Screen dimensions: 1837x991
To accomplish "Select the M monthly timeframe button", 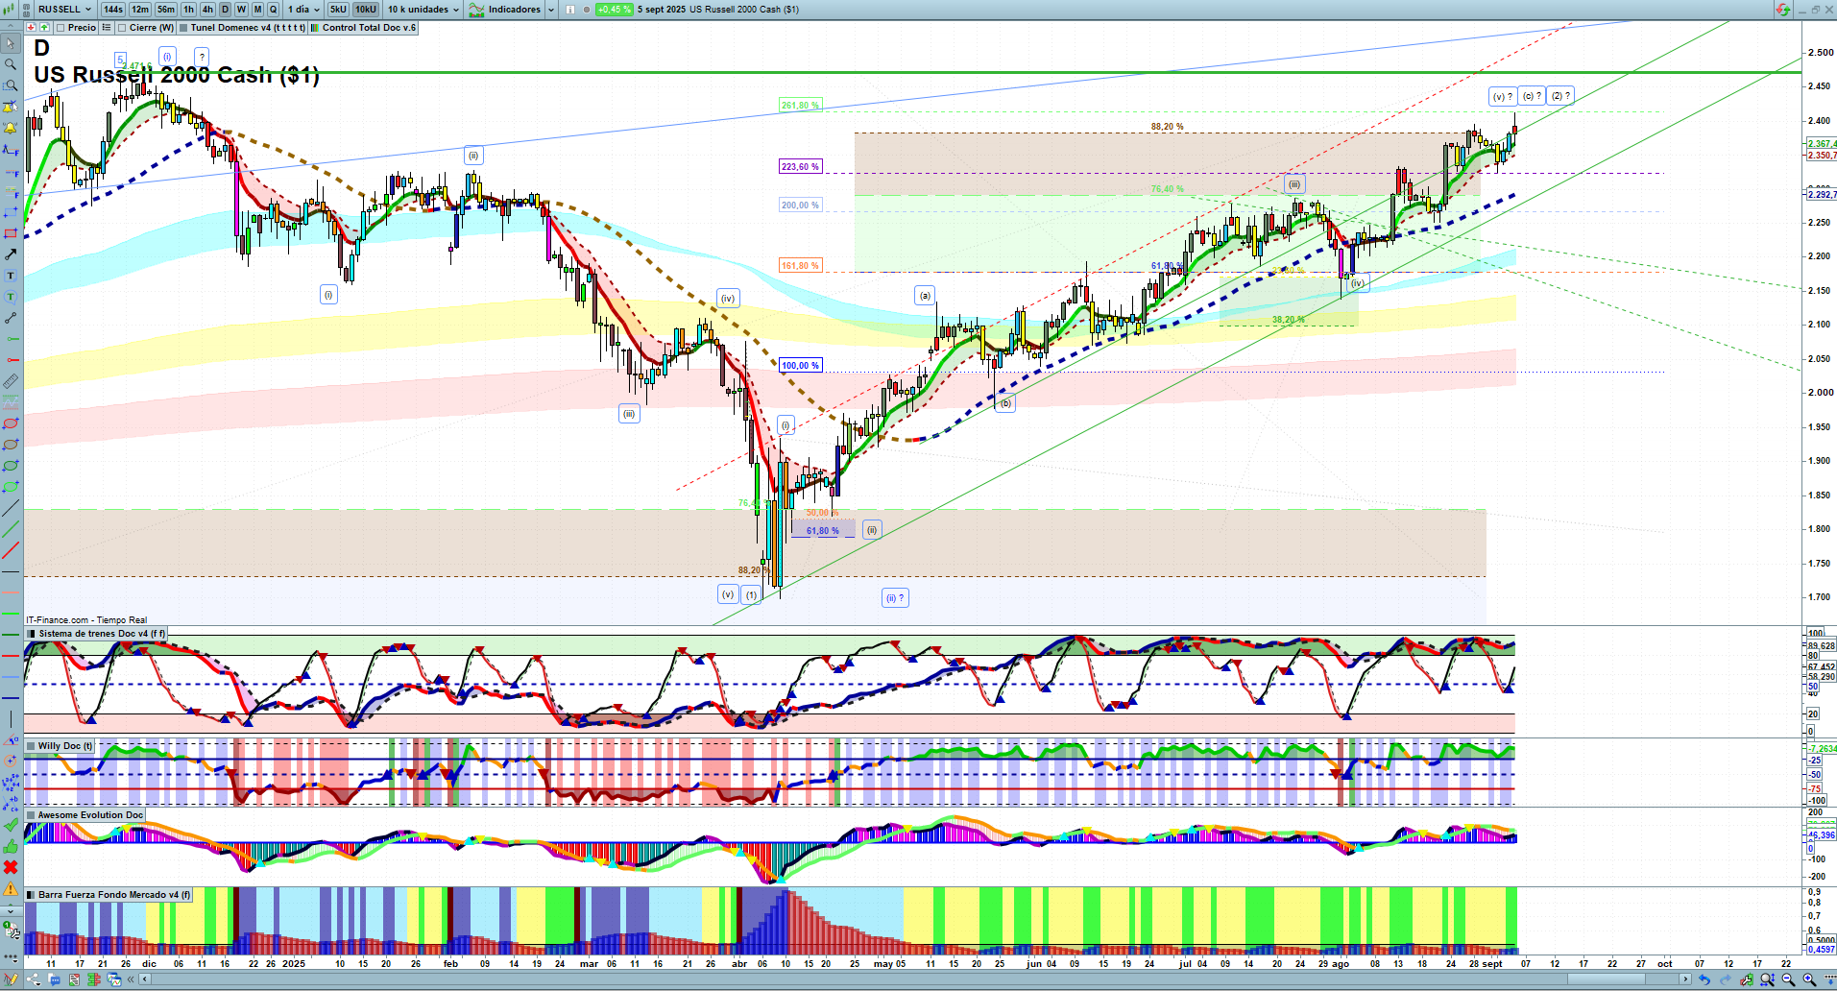I will 257,10.
